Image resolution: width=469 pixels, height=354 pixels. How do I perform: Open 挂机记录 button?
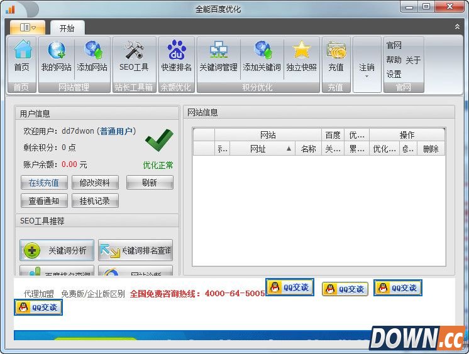click(95, 201)
